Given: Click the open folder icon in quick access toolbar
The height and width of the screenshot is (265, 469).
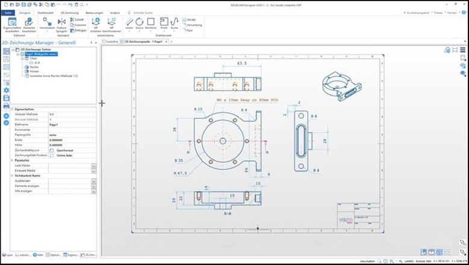Looking at the screenshot, I should pos(12,4).
